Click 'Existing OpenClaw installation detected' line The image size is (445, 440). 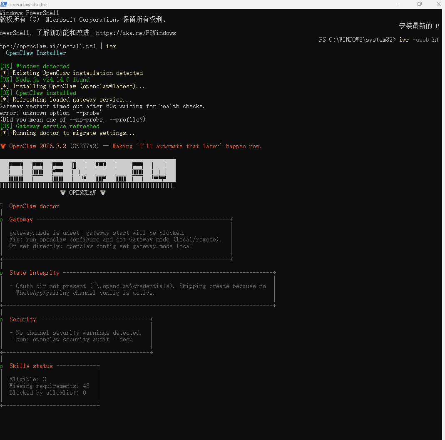pos(71,73)
